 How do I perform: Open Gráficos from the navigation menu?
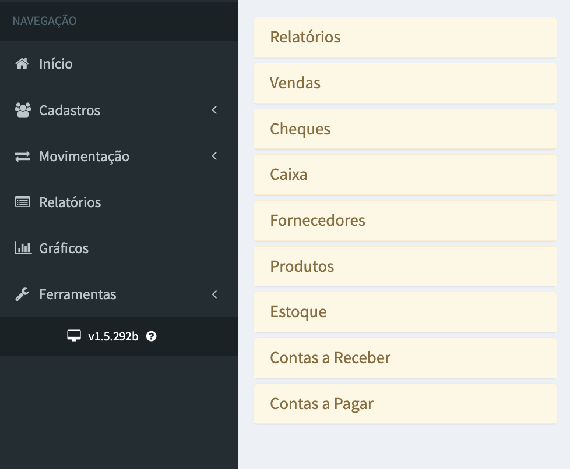pos(64,248)
